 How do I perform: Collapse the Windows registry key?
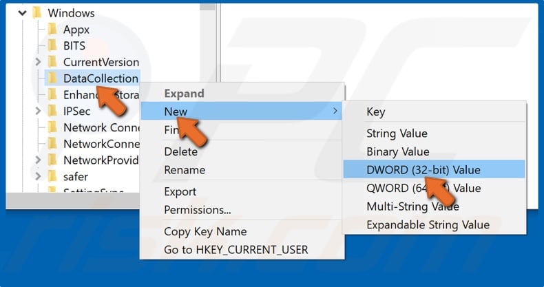[22, 13]
